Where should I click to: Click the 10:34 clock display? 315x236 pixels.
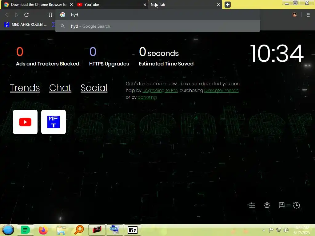[x=277, y=53]
